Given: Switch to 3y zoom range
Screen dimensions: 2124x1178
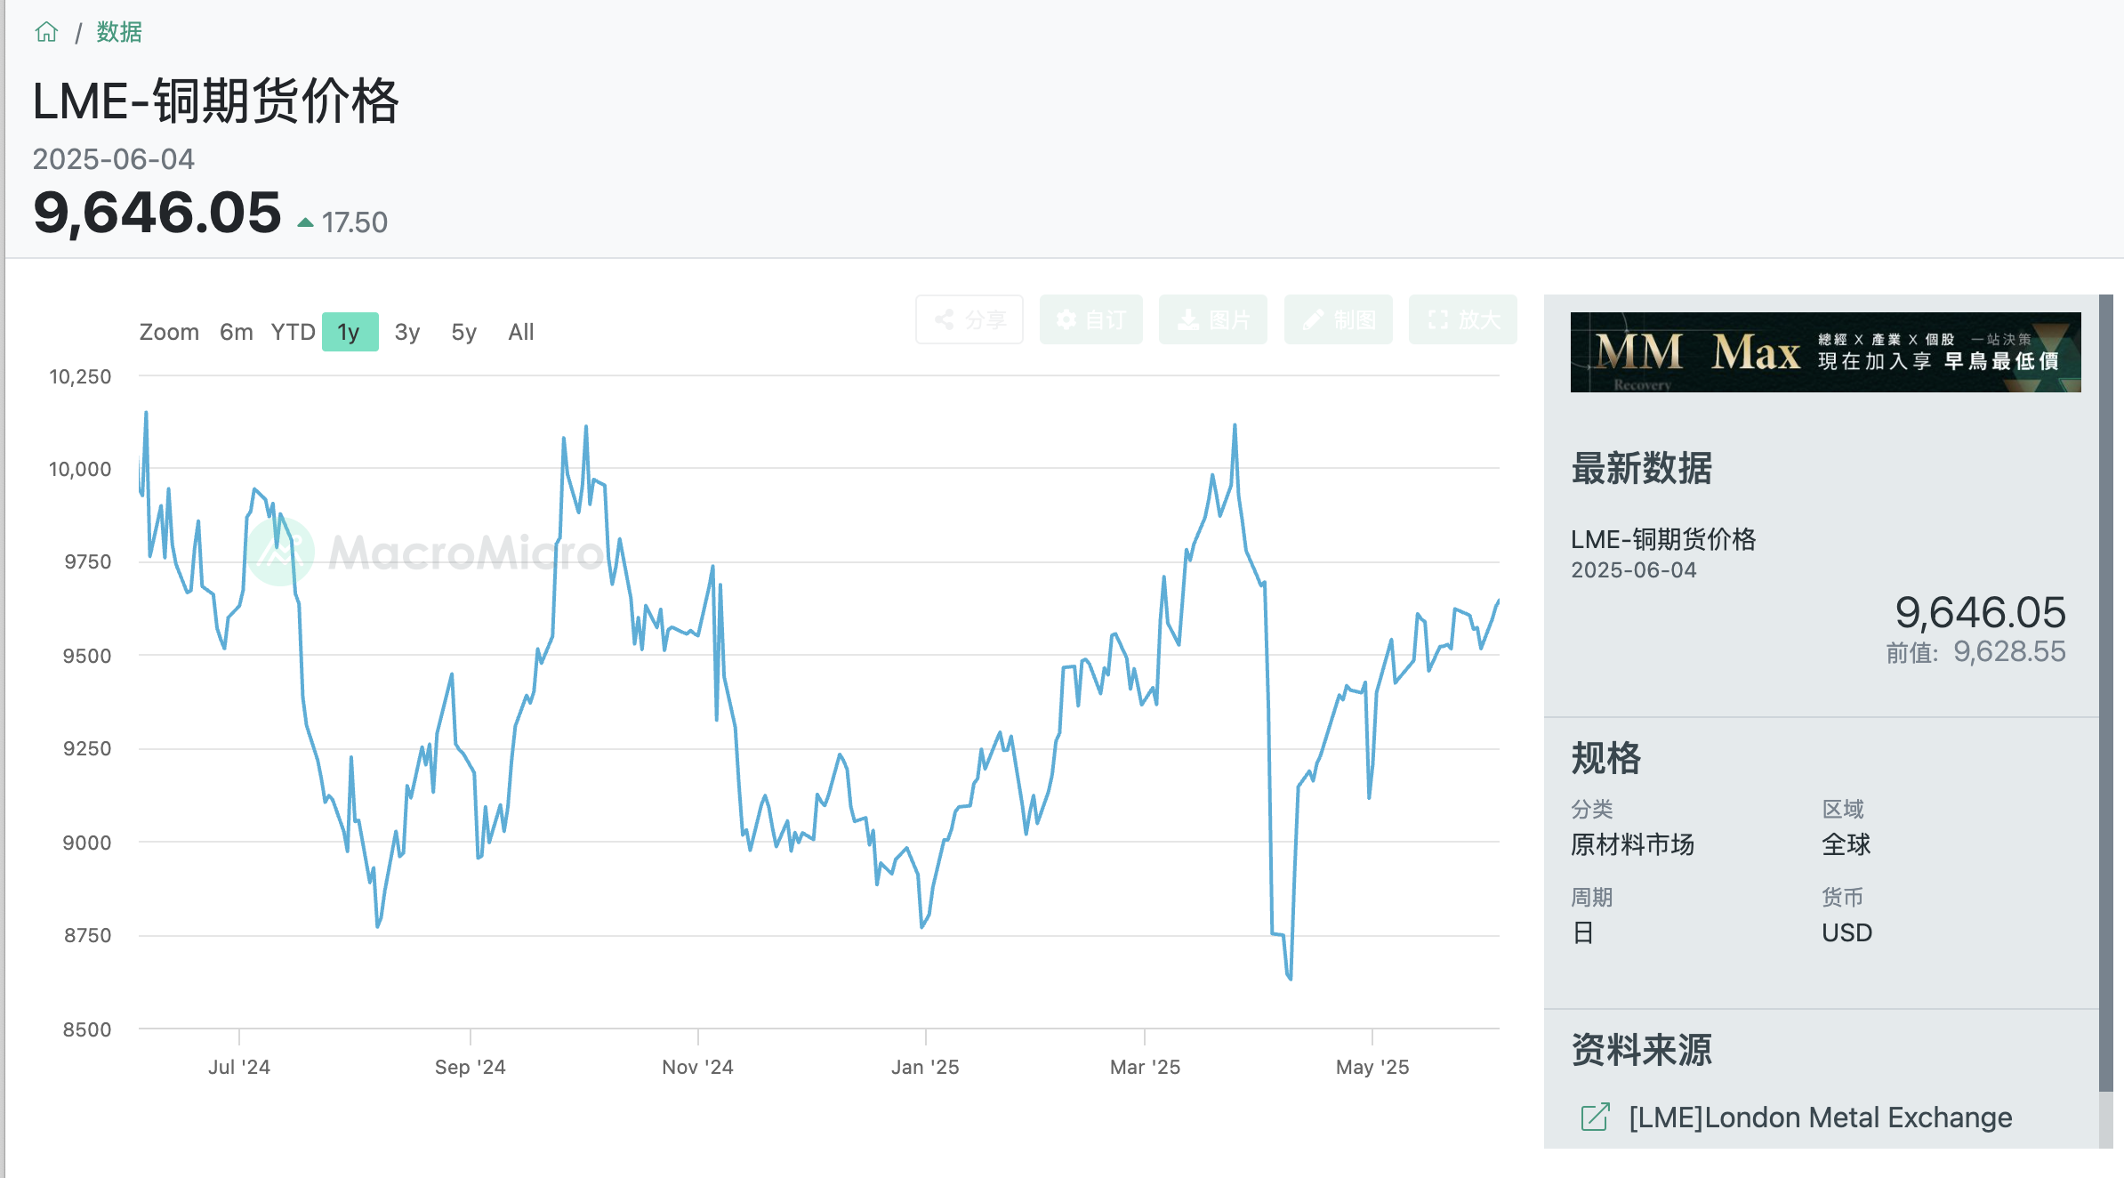Looking at the screenshot, I should pyautogui.click(x=406, y=332).
